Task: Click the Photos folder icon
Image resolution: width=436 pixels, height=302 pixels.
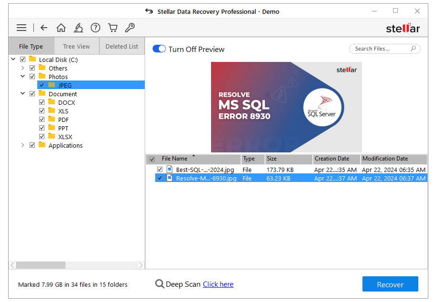Action: (42, 76)
